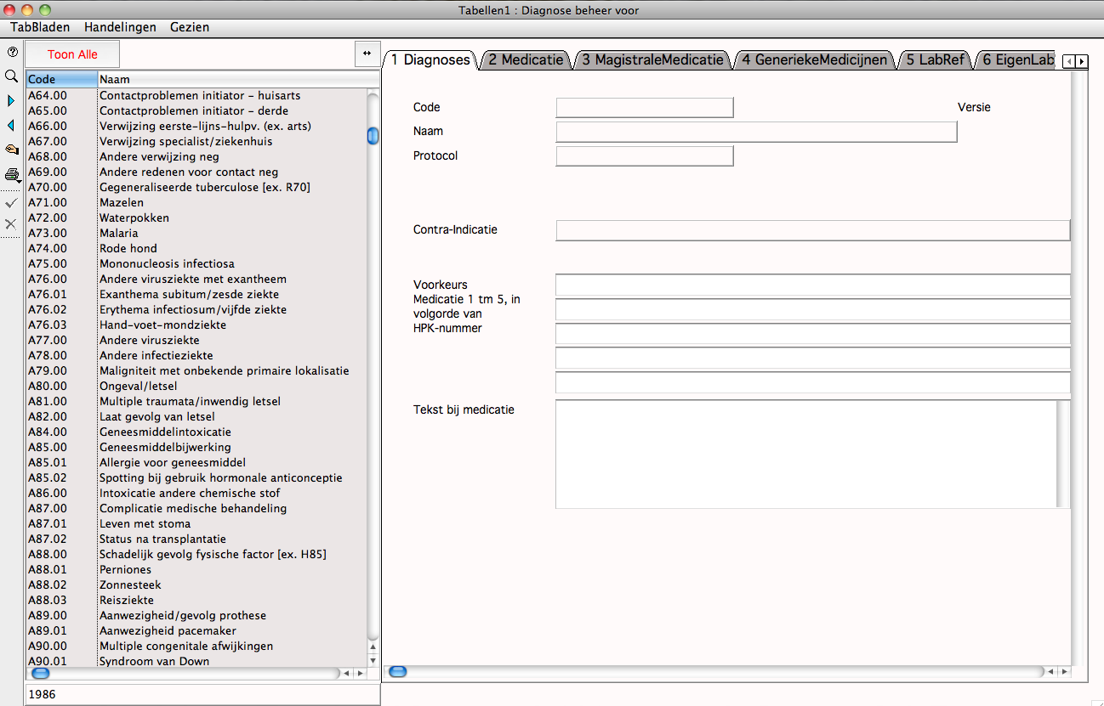Switch to the 3 MagistraleMedicatie tab
This screenshot has height=706, width=1104.
[x=652, y=59]
